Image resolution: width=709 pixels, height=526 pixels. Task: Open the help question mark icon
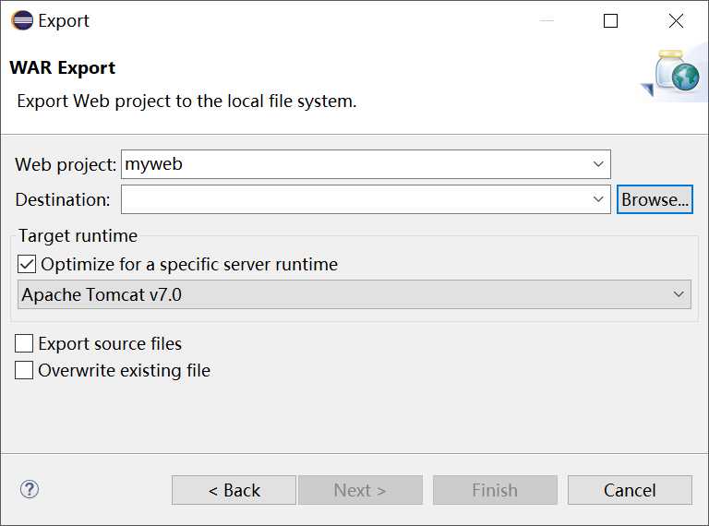point(30,489)
